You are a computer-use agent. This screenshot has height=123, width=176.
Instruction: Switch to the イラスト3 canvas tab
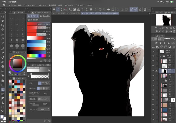(x=59, y=13)
